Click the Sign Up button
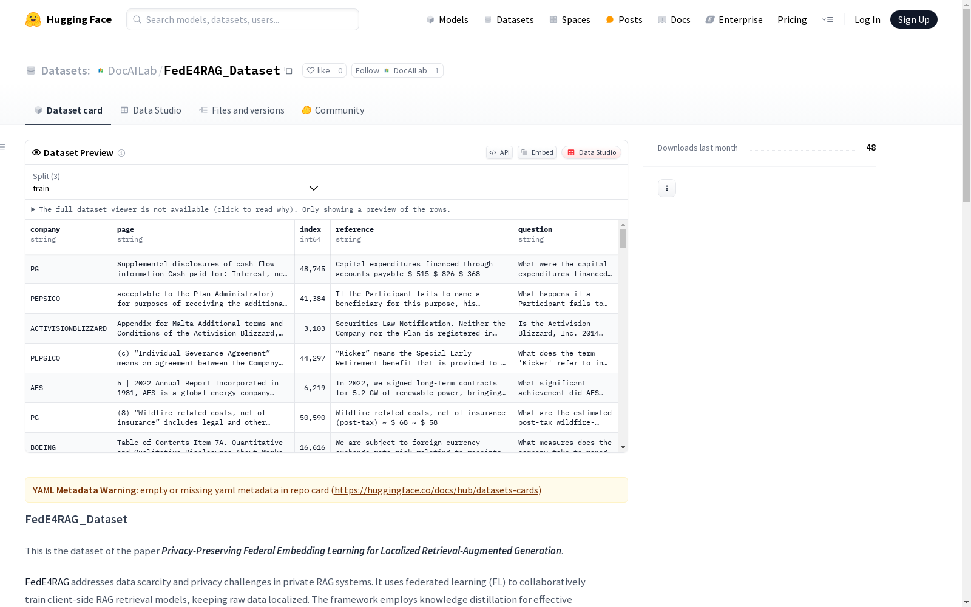Image resolution: width=971 pixels, height=607 pixels. pos(914,19)
